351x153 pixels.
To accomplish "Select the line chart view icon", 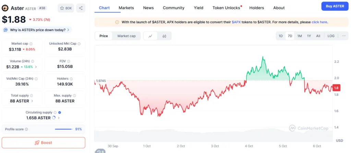I will pyautogui.click(x=150, y=36).
